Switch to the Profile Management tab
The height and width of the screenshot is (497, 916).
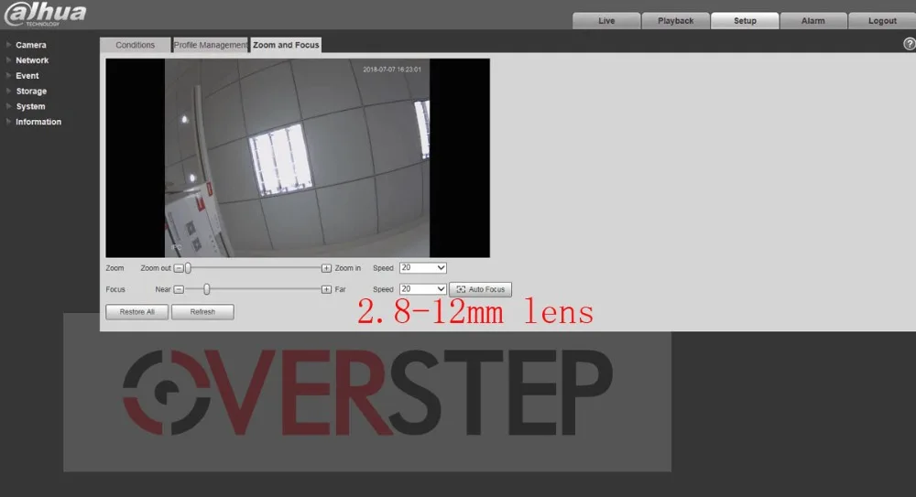tap(211, 45)
